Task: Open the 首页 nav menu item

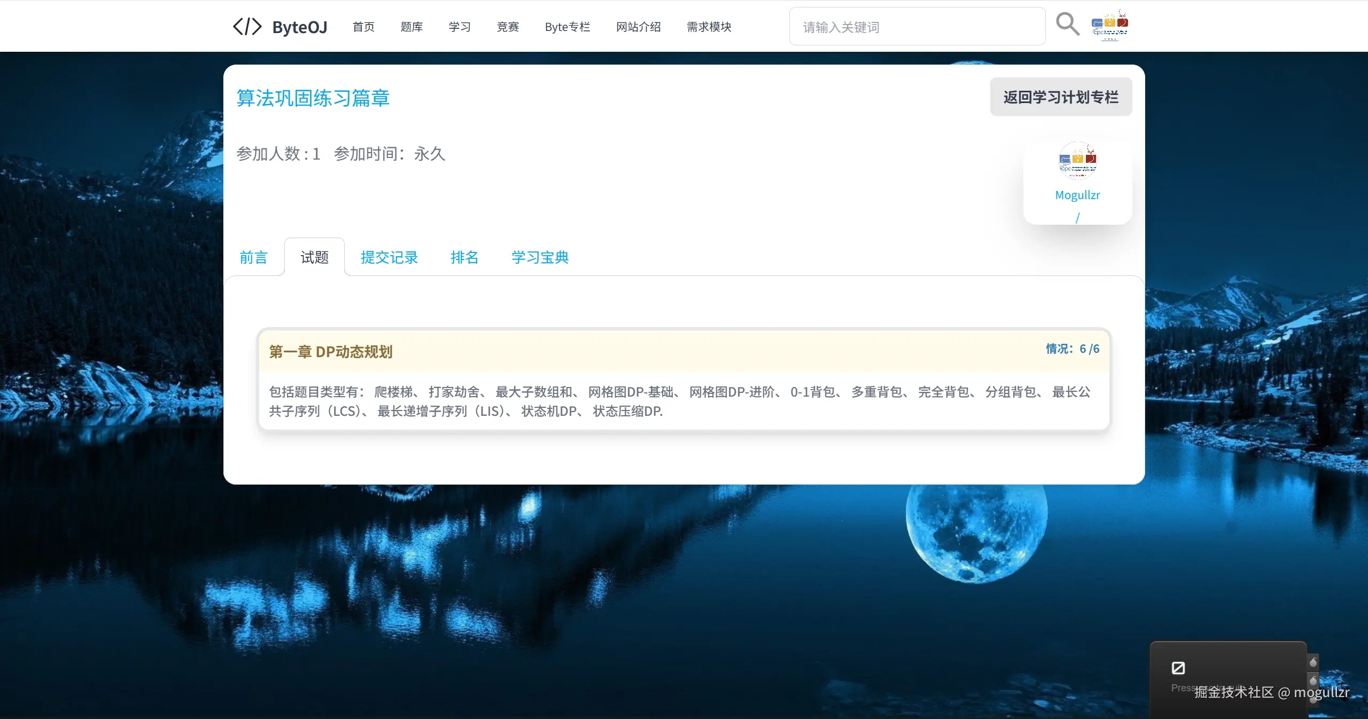Action: 363,27
